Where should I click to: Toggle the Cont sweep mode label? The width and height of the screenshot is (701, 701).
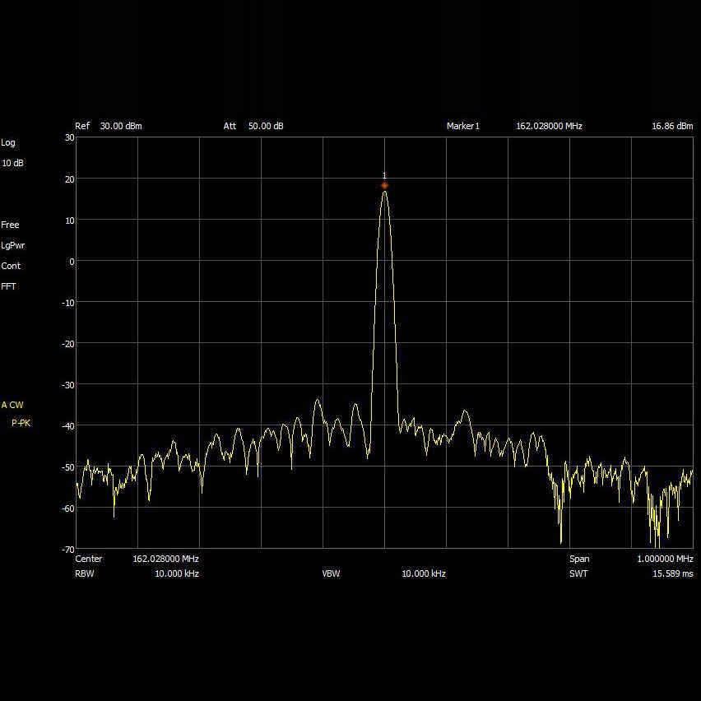[10, 266]
